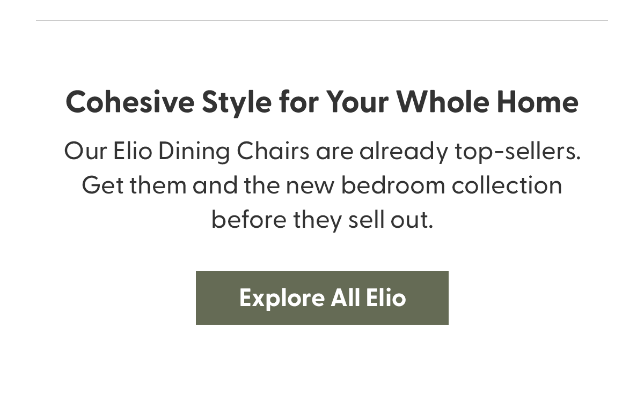Select the headline Cohesive Style for Your Whole Home
The width and height of the screenshot is (644, 403).
[x=322, y=102]
